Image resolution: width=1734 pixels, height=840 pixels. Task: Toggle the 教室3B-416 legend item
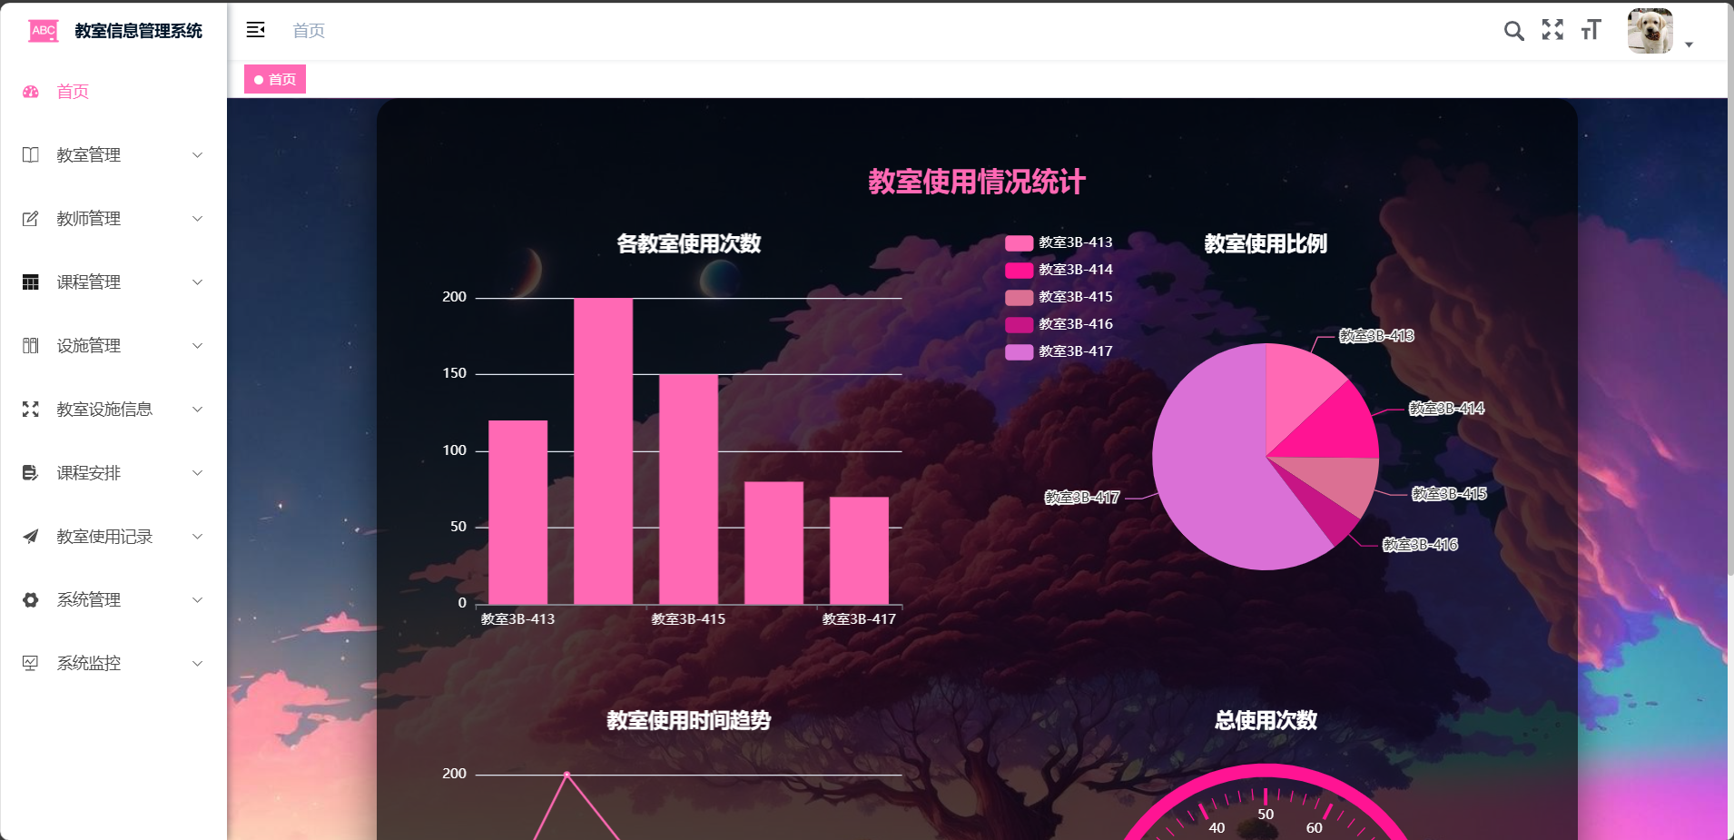pos(1059,324)
